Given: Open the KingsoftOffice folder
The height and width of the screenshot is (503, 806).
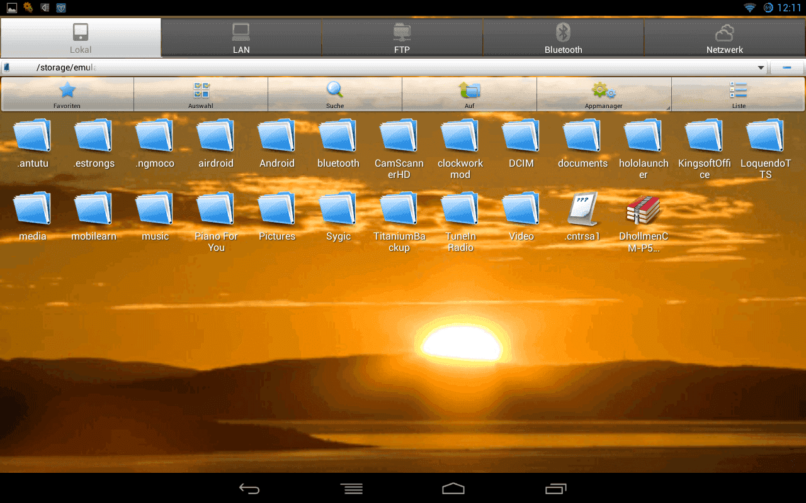Looking at the screenshot, I should 705,149.
